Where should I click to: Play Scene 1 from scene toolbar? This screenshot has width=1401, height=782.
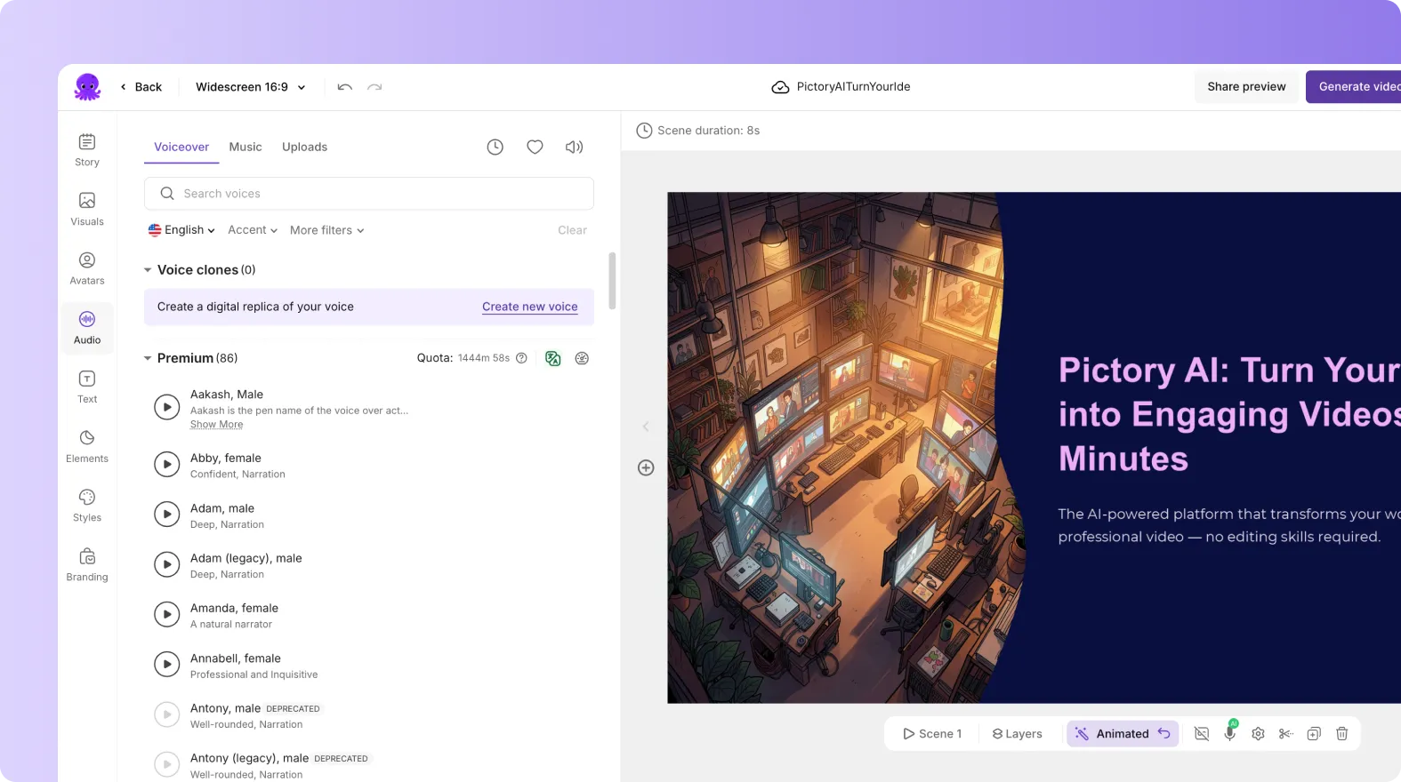(932, 734)
